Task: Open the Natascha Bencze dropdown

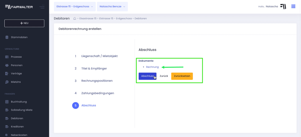Action: pos(112,7)
